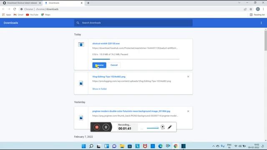Open Chrome three-dot menu

(263, 9)
